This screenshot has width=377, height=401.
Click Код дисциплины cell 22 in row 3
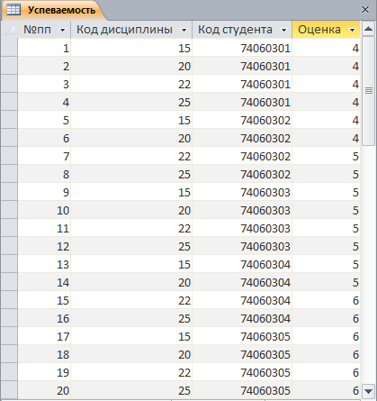(x=131, y=84)
